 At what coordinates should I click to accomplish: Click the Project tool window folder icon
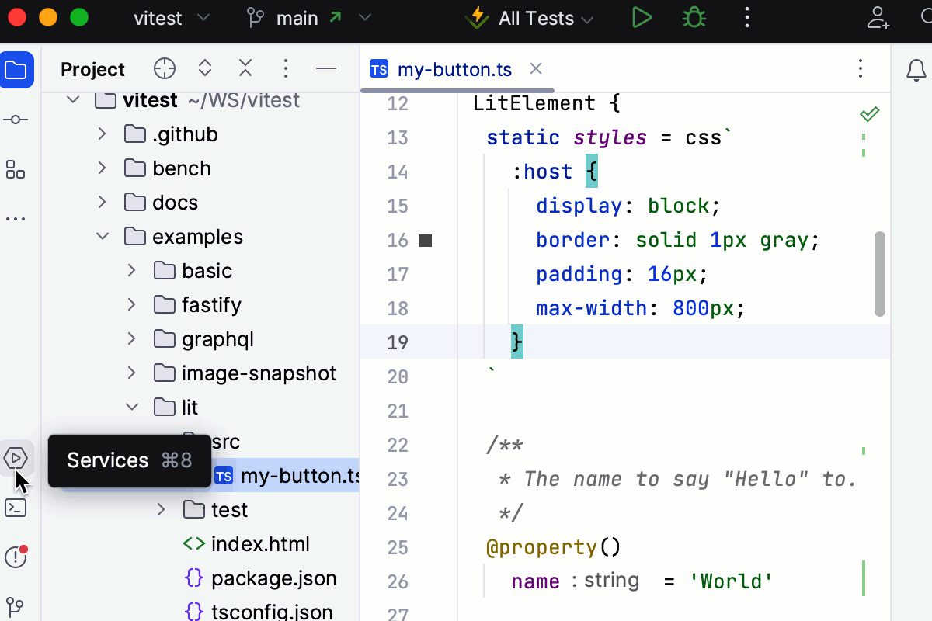[x=17, y=70]
